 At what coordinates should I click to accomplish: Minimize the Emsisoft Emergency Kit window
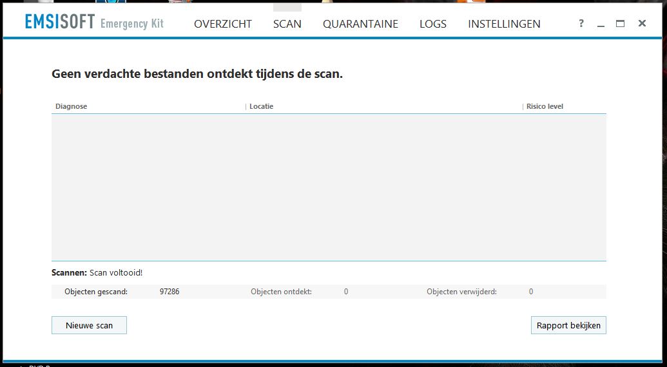point(601,24)
